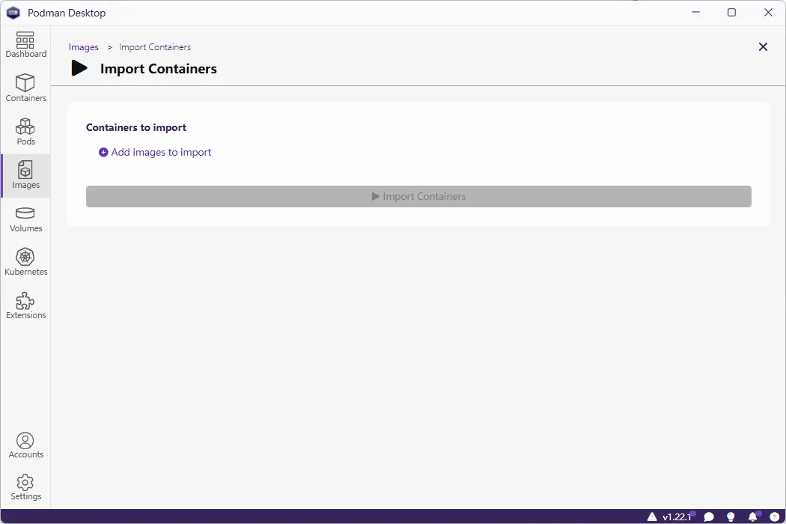The image size is (786, 524).
Task: Open troubleshooting via the lightbulb icon
Action: [731, 517]
